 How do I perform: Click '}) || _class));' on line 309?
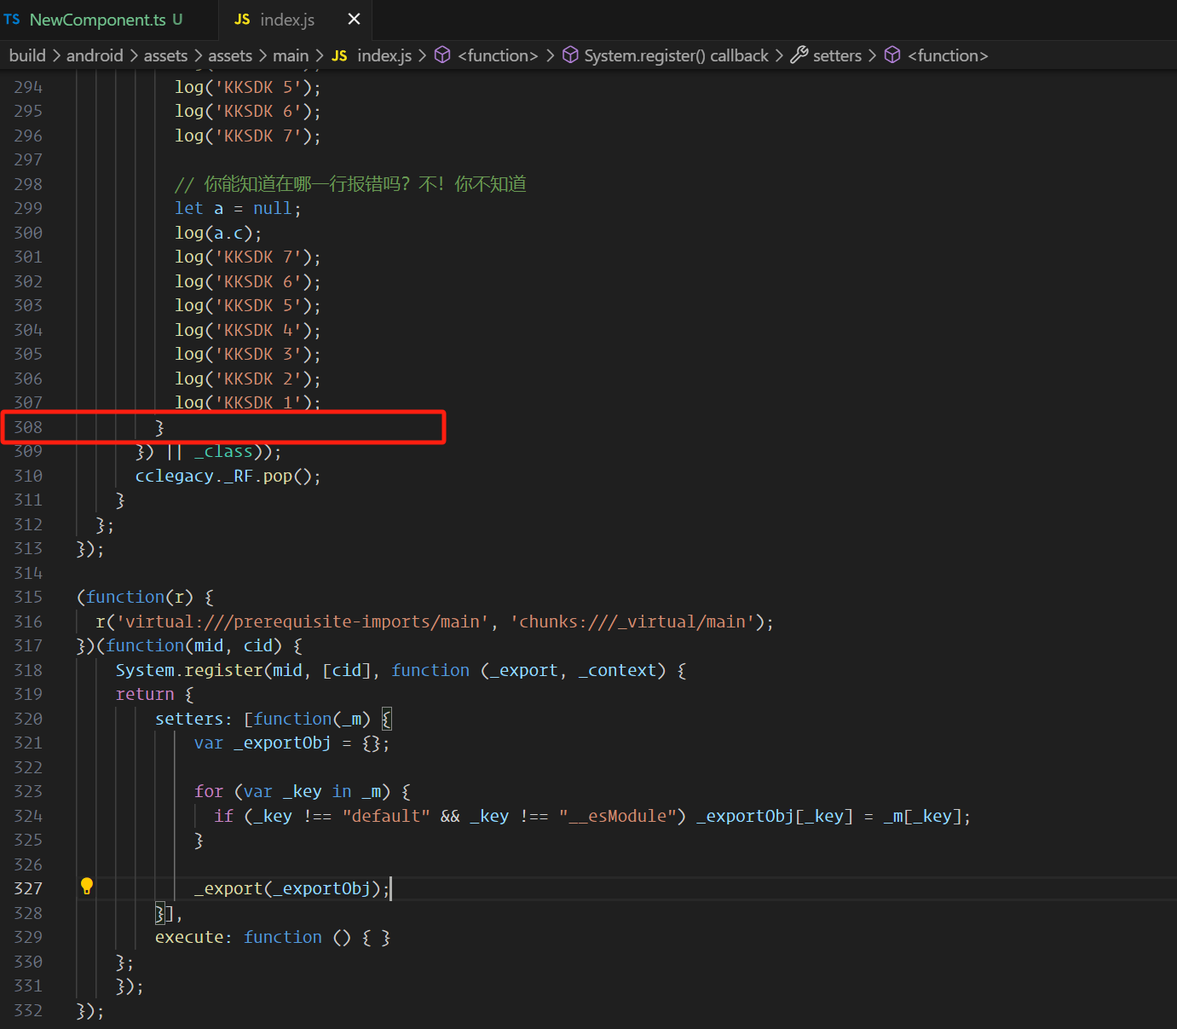pyautogui.click(x=208, y=452)
